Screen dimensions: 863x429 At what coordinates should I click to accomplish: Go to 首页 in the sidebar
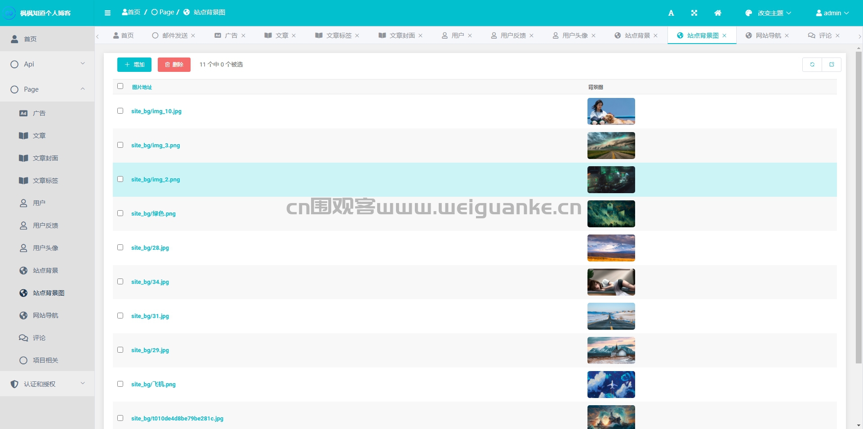pos(47,39)
